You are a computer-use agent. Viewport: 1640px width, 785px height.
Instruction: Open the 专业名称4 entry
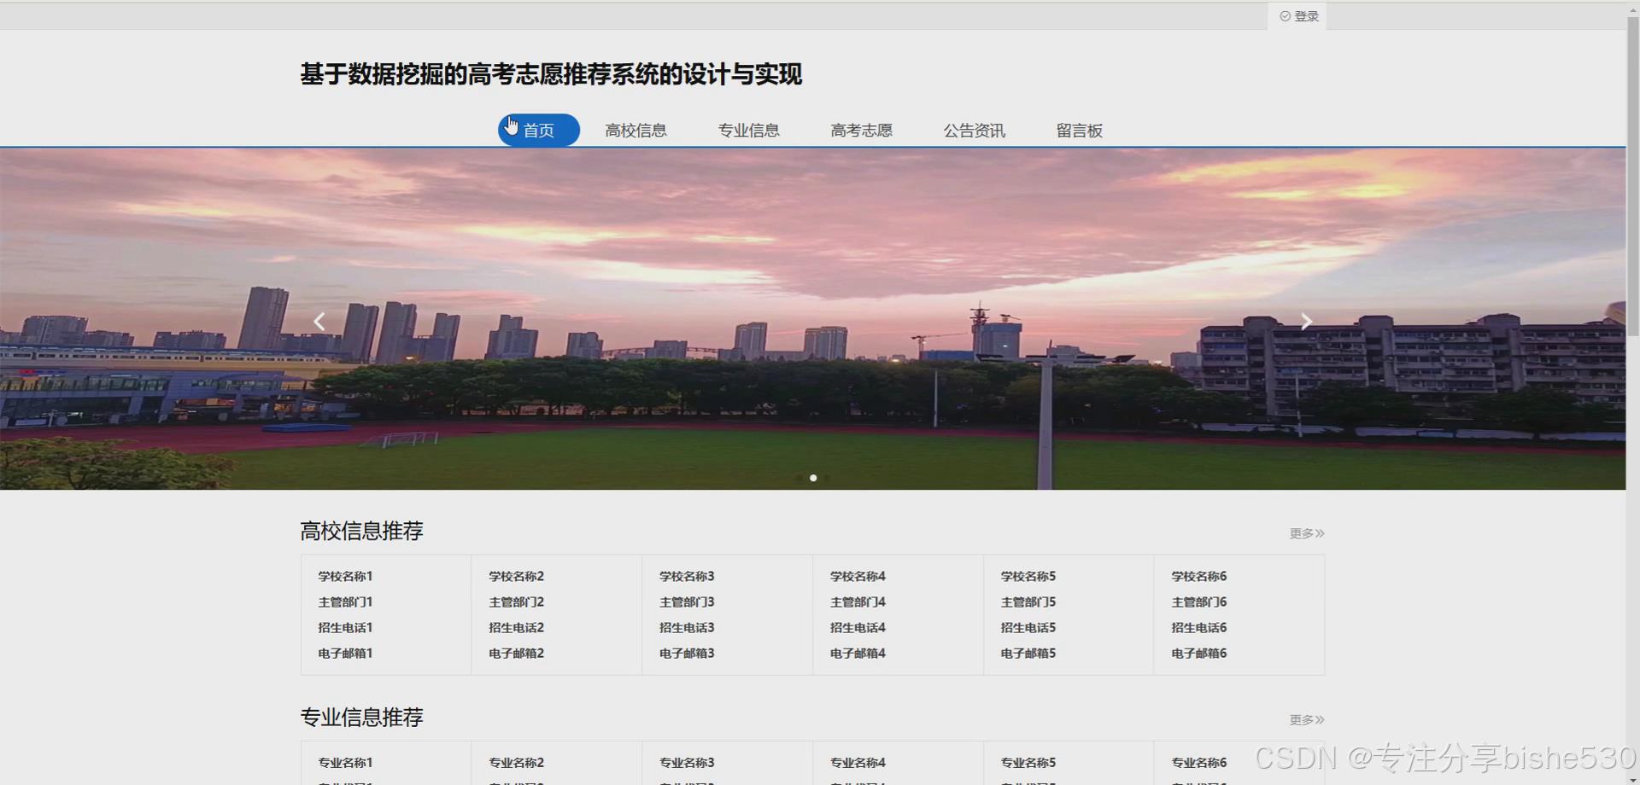[x=858, y=763]
